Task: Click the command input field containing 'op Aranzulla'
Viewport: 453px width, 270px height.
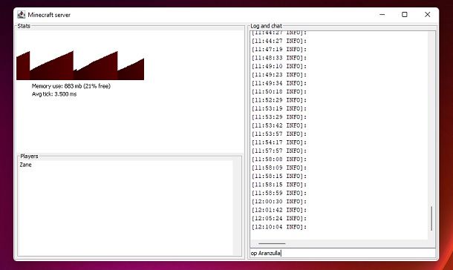Action: pos(342,253)
